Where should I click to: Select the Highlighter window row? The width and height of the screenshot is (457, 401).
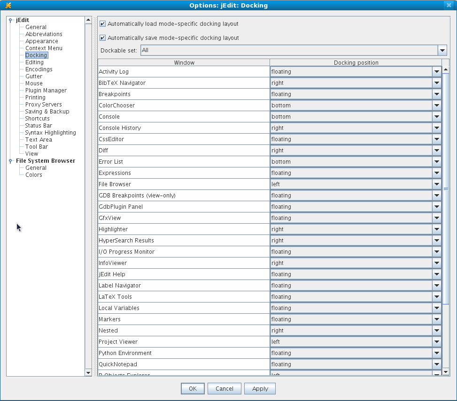click(184, 229)
